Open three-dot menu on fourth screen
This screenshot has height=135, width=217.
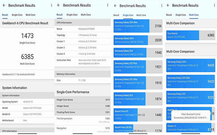pos(214,5)
